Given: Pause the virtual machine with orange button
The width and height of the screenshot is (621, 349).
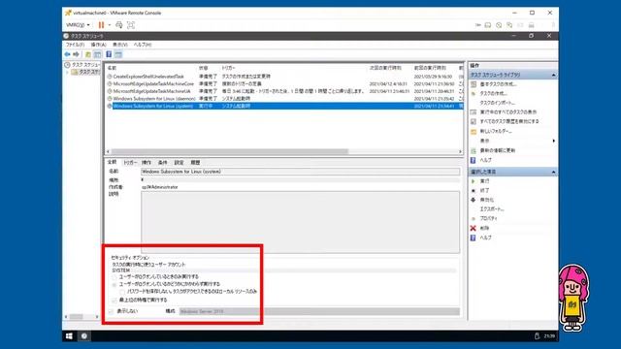Looking at the screenshot, I should click(x=101, y=25).
